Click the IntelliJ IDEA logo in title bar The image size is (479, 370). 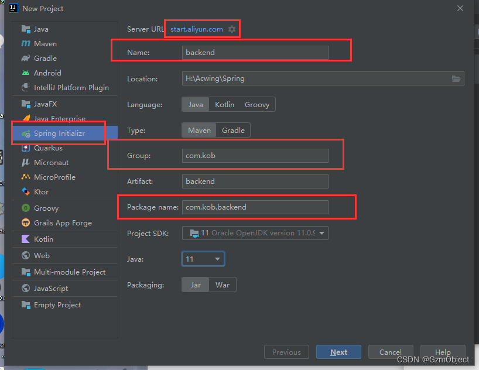(x=13, y=8)
